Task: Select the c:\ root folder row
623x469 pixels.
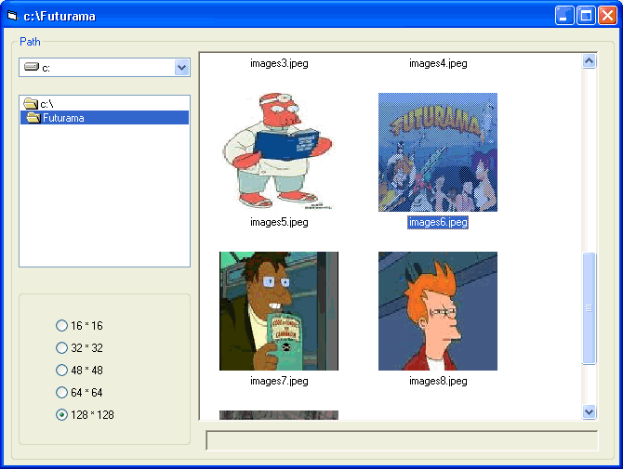Action: tap(104, 104)
